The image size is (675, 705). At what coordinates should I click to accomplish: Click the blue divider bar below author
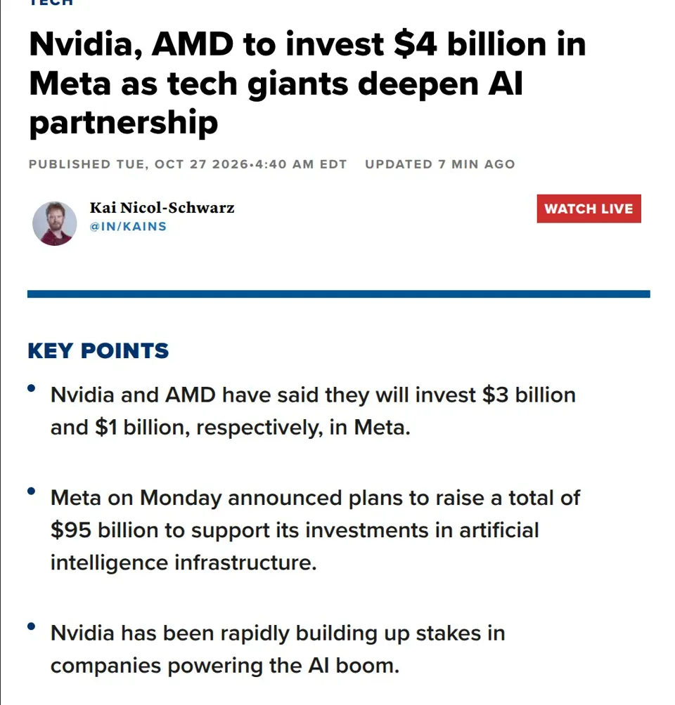click(x=339, y=294)
